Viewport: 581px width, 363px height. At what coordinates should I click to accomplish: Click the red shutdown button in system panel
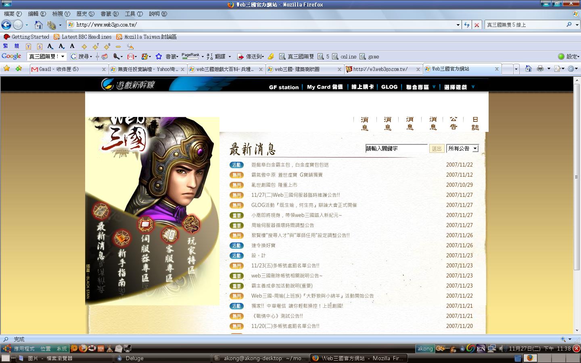point(577,348)
